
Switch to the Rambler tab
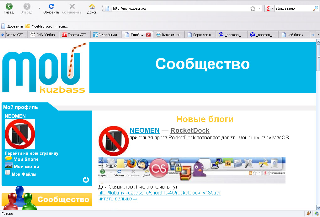tap(169, 35)
